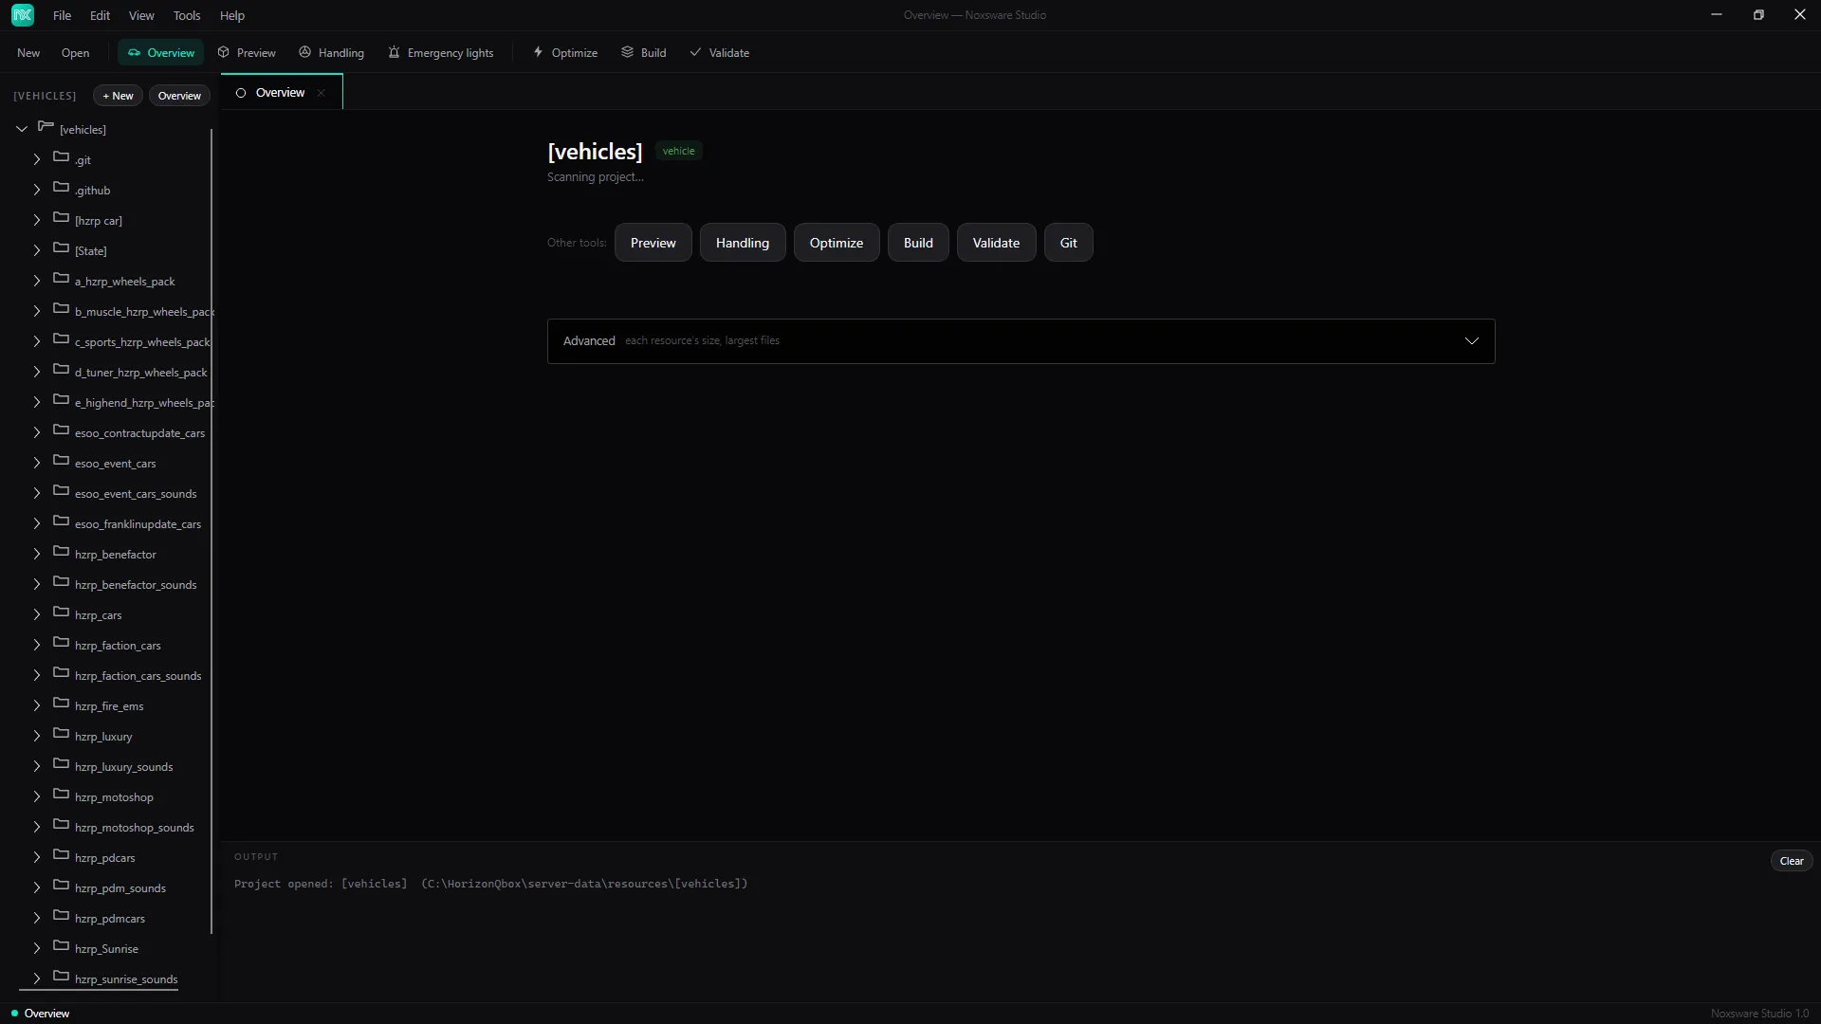
Task: Run Optimize from the toolbar
Action: [565, 53]
